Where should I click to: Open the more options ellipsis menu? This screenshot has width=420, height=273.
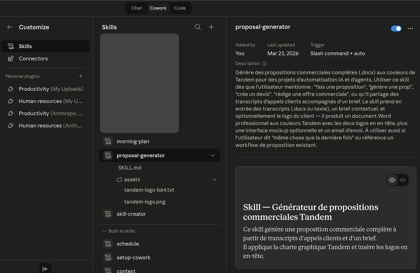[410, 29]
